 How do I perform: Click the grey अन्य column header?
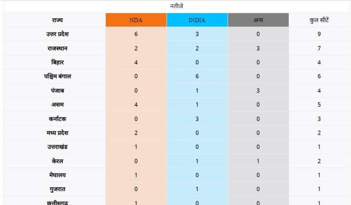(x=258, y=20)
